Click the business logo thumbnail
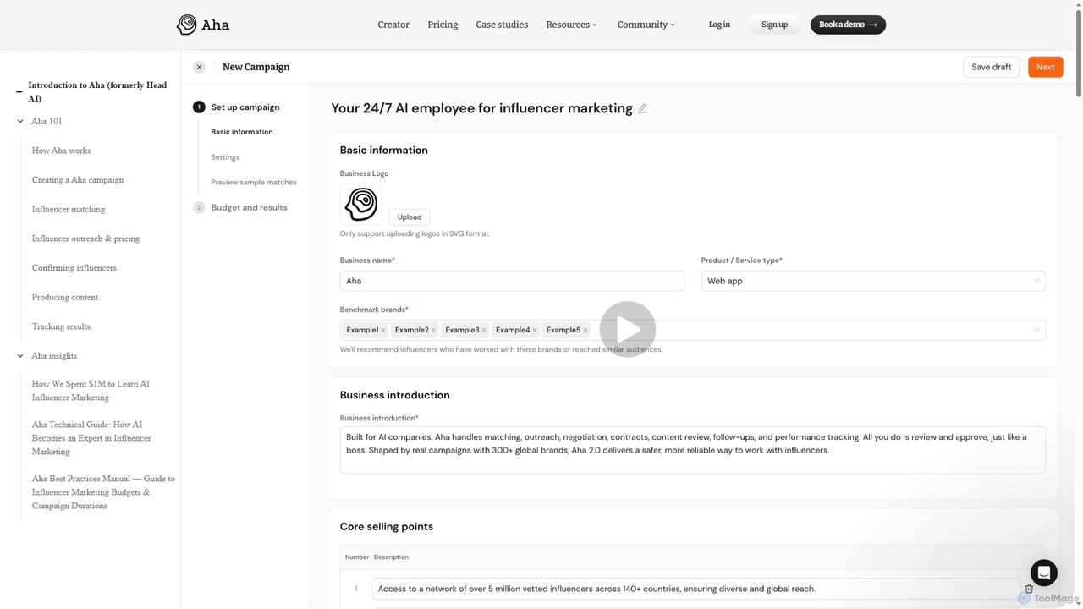Screen dimensions: 1083x609 click(x=361, y=204)
